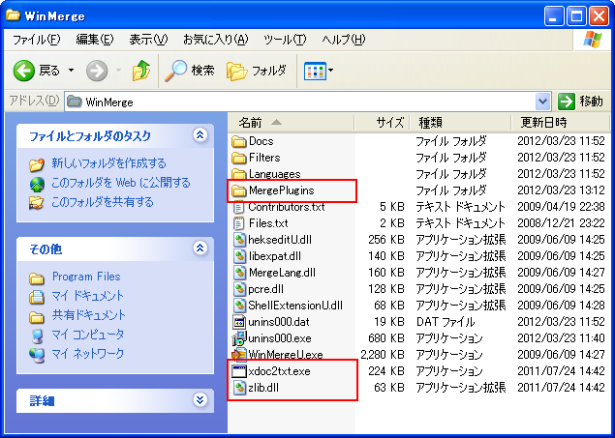615x438 pixels.
Task: Click the folder name MergePlugins
Action: [282, 190]
